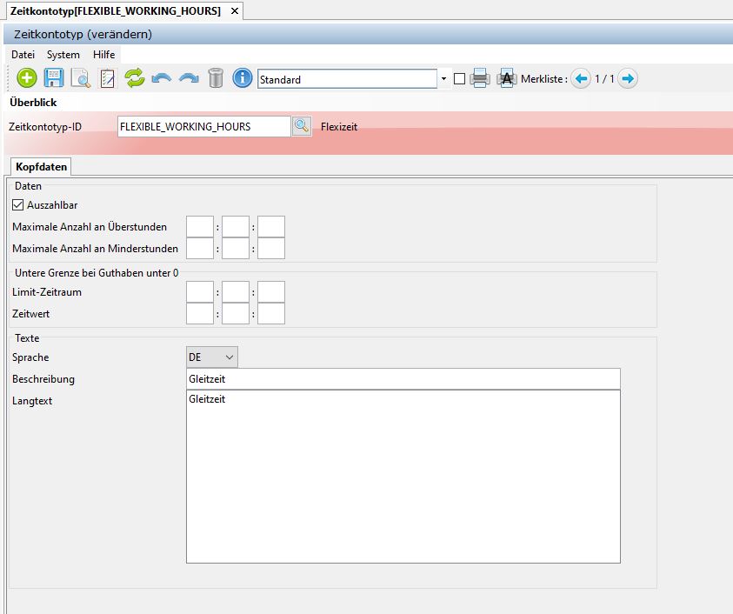Click the undo arrow icon

[x=161, y=78]
